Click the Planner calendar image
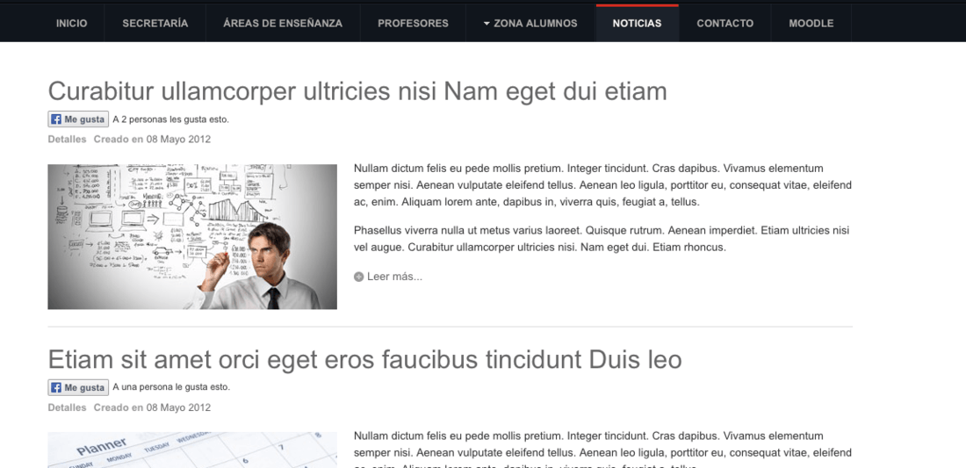The width and height of the screenshot is (966, 468). tap(192, 450)
